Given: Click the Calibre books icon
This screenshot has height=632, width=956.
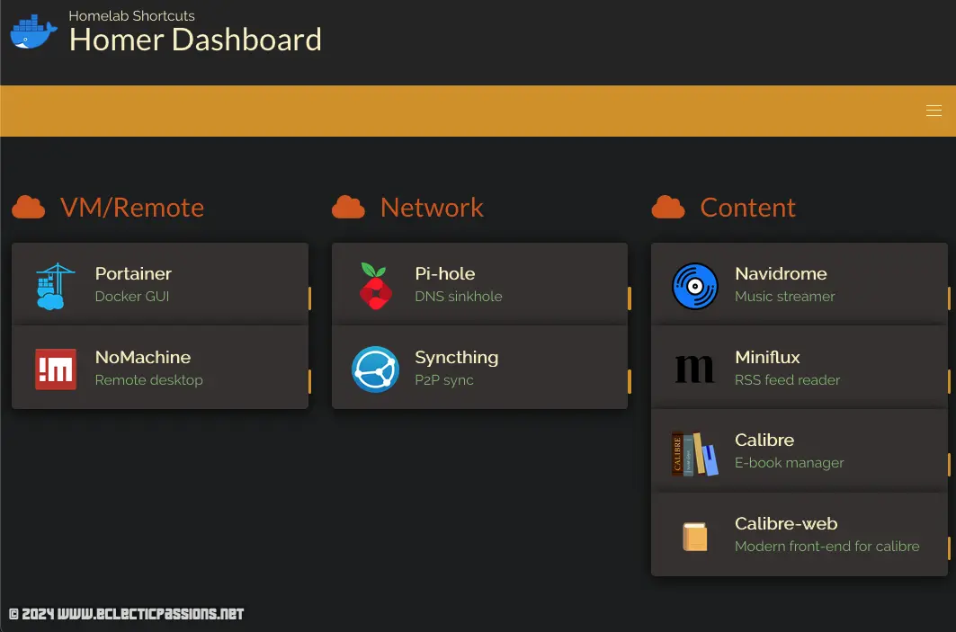Looking at the screenshot, I should tap(694, 453).
